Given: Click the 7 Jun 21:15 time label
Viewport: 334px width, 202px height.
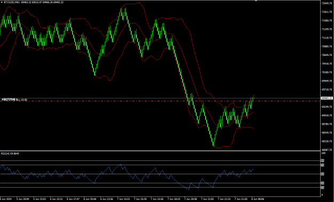Looking at the screenshot, I should (224, 199).
